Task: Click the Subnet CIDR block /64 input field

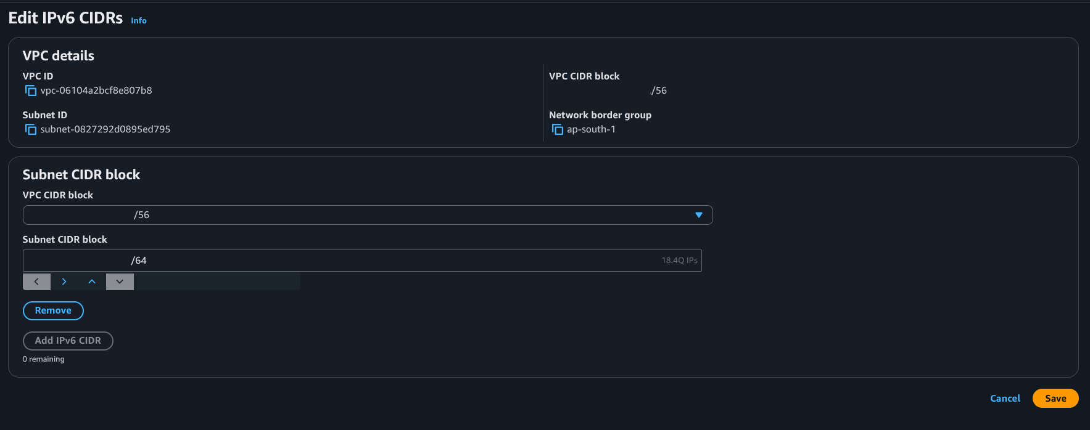Action: click(x=362, y=261)
